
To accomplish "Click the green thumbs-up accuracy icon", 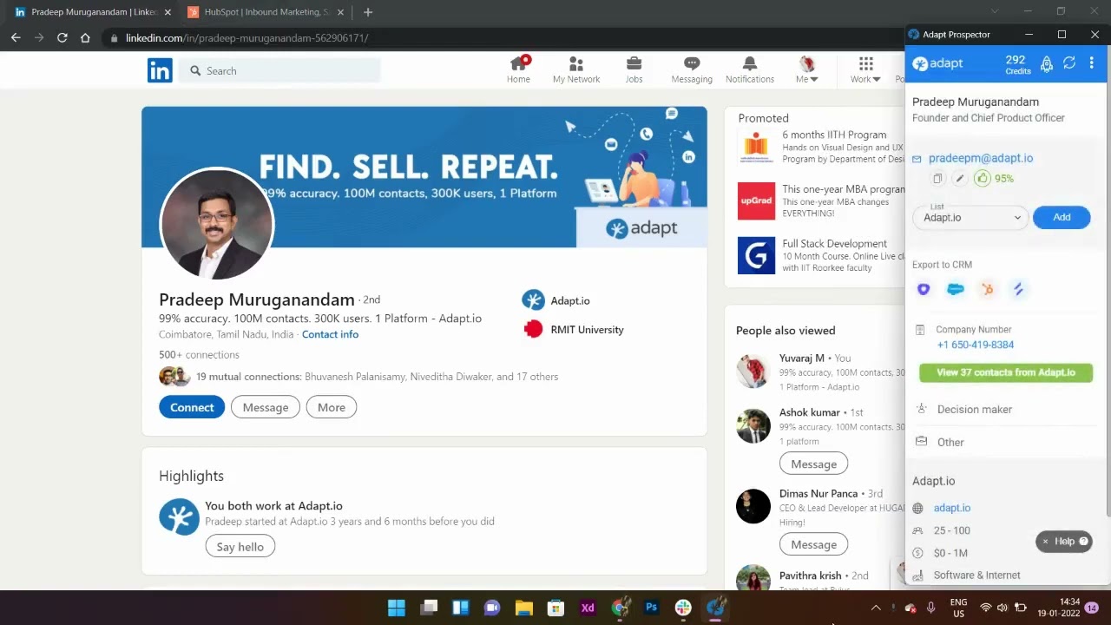I will point(983,178).
